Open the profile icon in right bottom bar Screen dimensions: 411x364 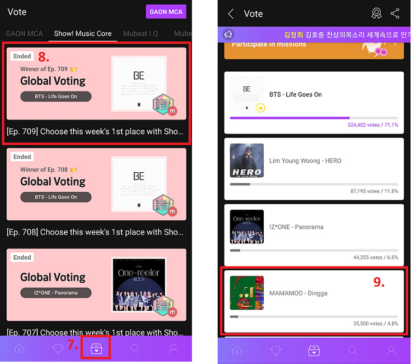click(391, 351)
